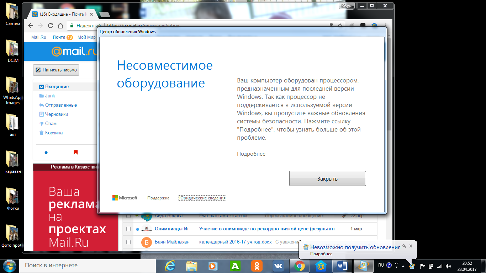The width and height of the screenshot is (486, 273).
Task: Open Action Center flag icon in tray
Action: (x=423, y=266)
